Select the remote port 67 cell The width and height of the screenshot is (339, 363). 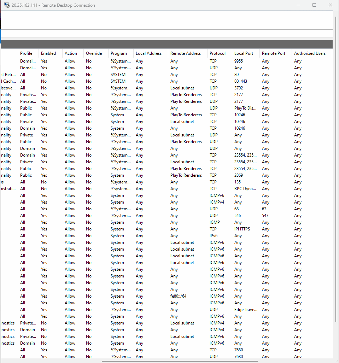pyautogui.click(x=264, y=209)
